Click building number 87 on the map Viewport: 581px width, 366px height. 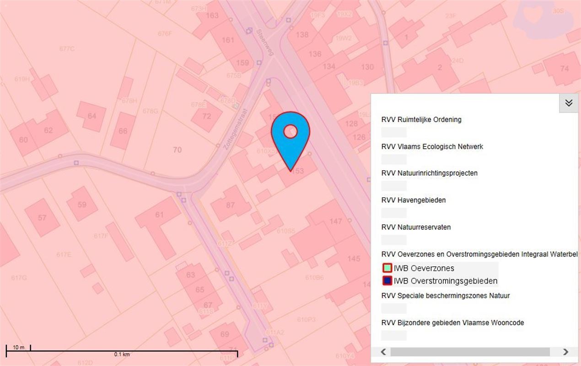click(x=230, y=205)
